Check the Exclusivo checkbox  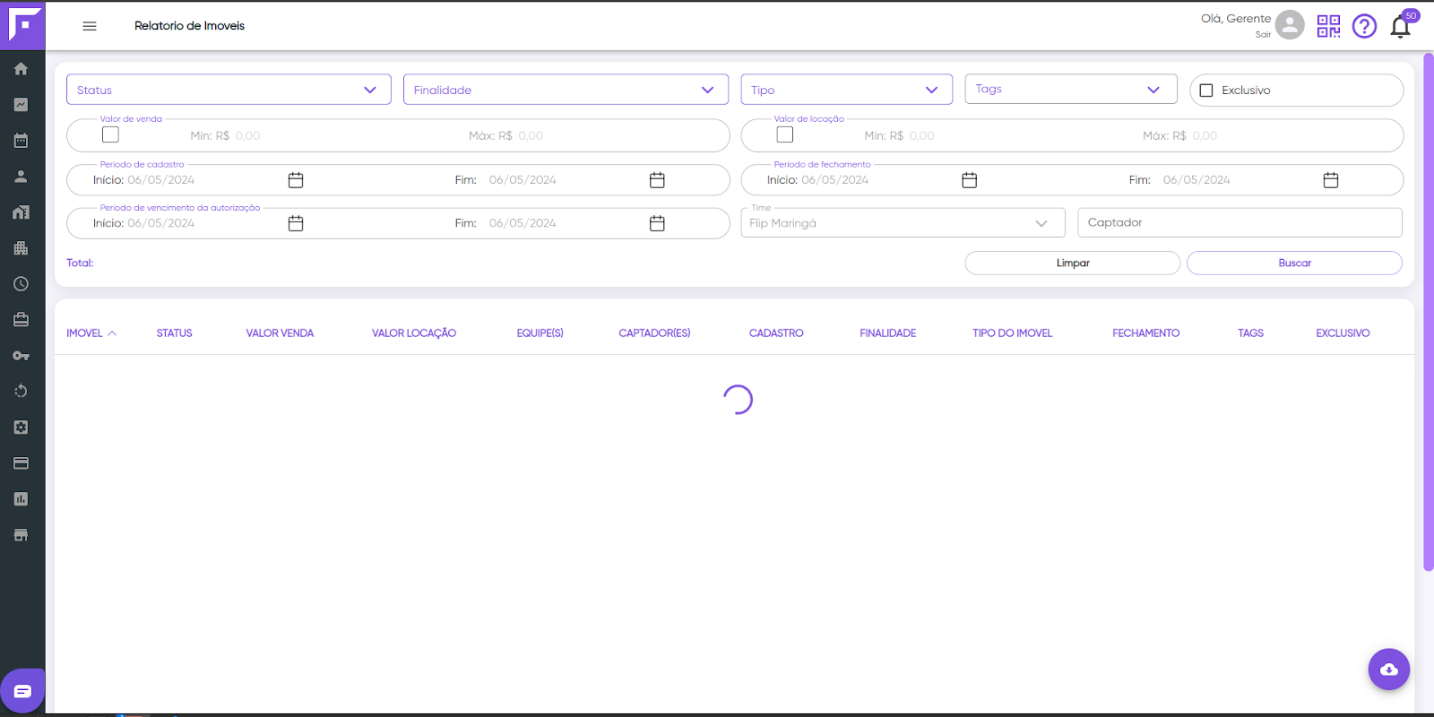(1206, 91)
